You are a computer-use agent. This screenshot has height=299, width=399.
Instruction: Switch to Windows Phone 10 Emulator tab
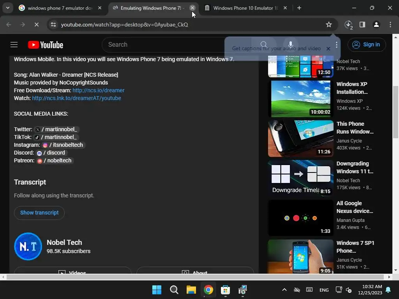coord(245,8)
